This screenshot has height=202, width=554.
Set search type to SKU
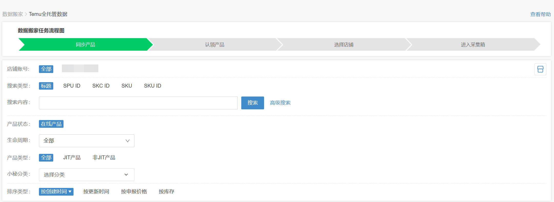(127, 86)
